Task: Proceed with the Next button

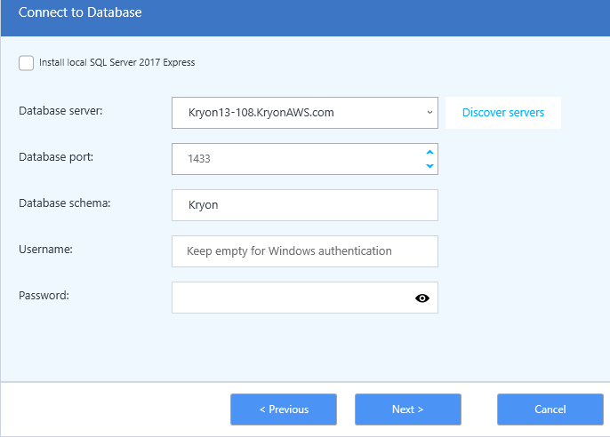Action: point(407,409)
